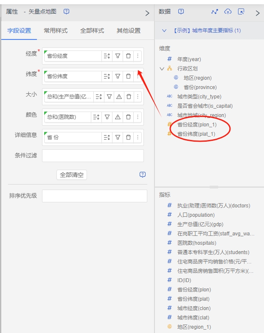Viewport: 264px width, 333px height.
Task: Delete the 总和(医院数) color field
Action: coord(128,117)
